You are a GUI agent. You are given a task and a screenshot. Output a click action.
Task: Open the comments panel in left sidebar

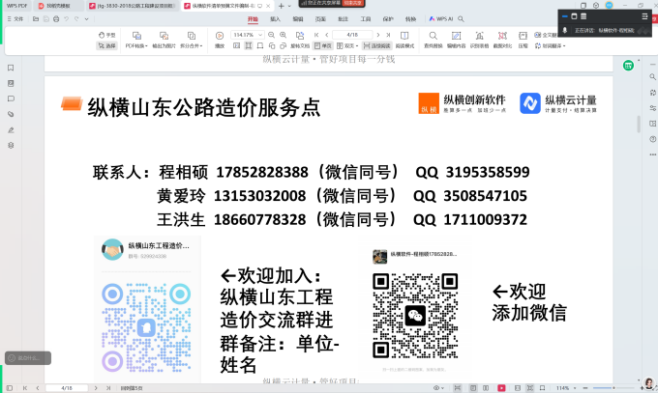coord(11,98)
